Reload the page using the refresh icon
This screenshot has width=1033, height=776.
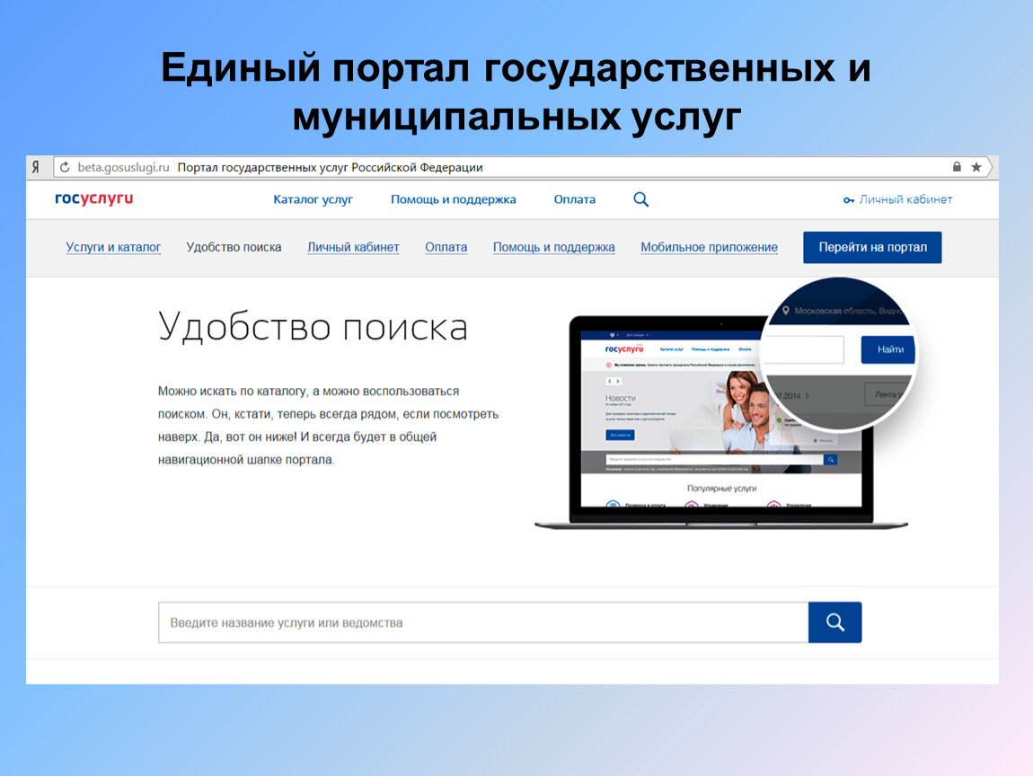click(x=65, y=168)
